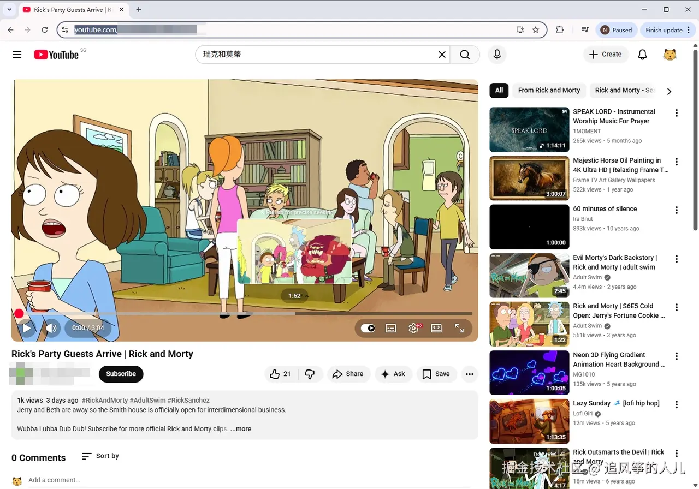Open the Lazy Sunday lofi thumbnail

coord(529,421)
